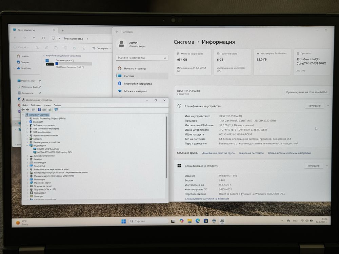Viewport: 339px width, 254px height.
Task: Open Task View icon on taskbar
Action: [x=173, y=221]
